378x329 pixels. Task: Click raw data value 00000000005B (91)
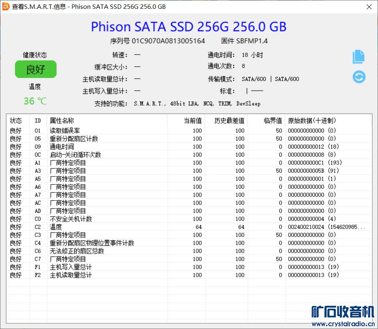pos(313,171)
